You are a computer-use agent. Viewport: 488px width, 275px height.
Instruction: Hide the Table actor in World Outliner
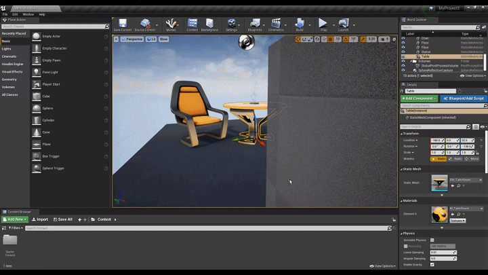(x=403, y=57)
